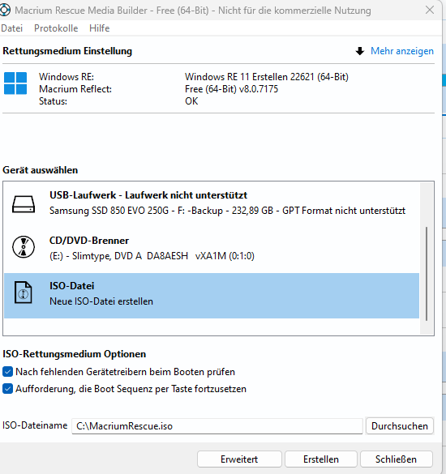Expand details via Mehr anzeigen link
446x474 pixels.
pyautogui.click(x=402, y=51)
